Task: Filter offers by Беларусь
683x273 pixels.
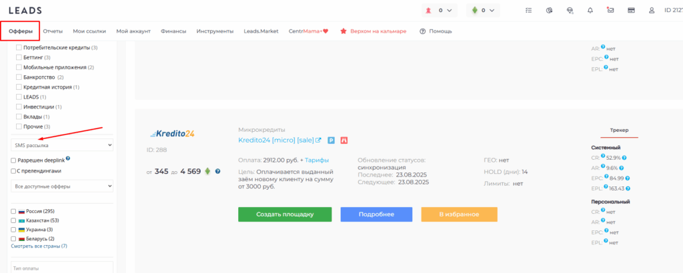Action: (x=13, y=238)
